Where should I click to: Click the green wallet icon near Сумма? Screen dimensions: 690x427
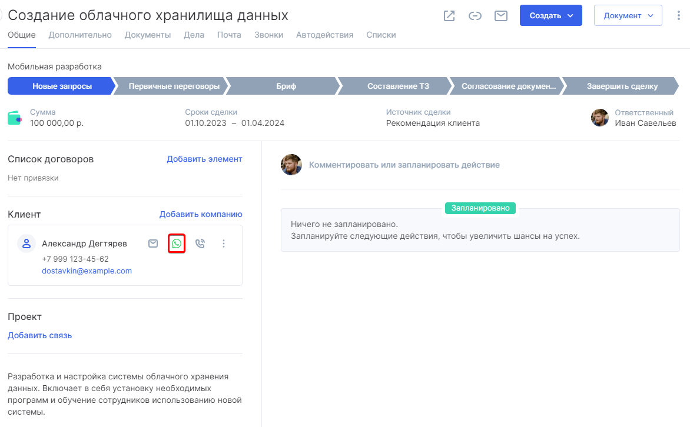click(x=15, y=118)
